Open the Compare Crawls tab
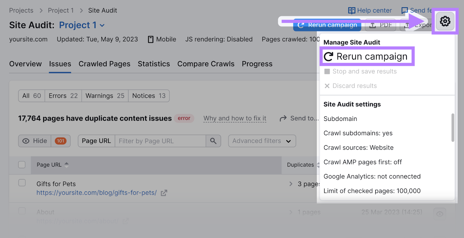This screenshot has height=238, width=464. 206,64
